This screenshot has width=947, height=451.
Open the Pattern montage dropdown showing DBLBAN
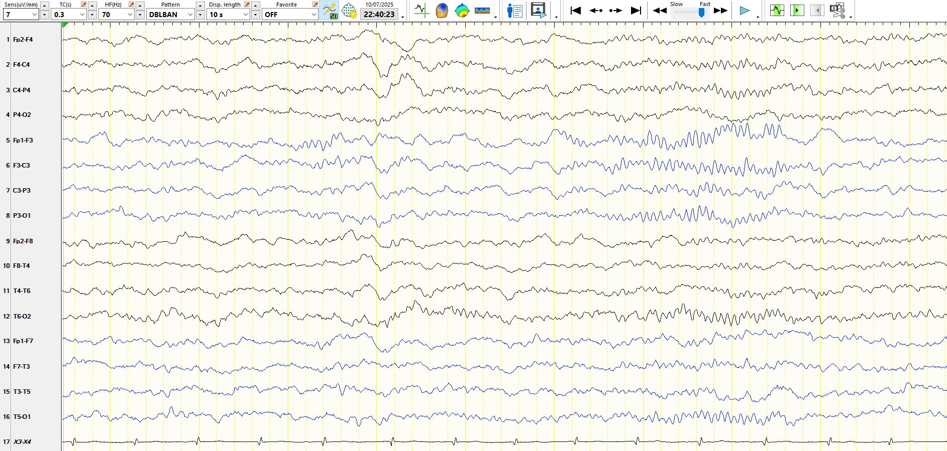point(171,15)
